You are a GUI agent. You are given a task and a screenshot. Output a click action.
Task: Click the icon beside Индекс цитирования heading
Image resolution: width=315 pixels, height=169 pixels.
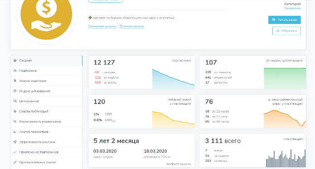click(x=267, y=61)
